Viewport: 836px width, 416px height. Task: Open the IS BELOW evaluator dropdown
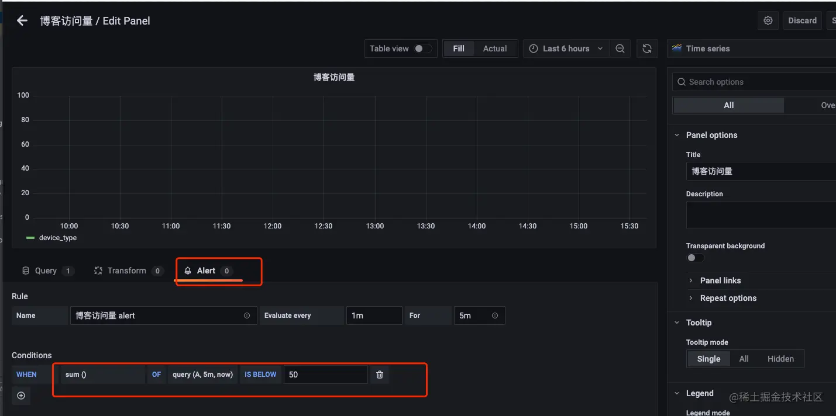[260, 375]
